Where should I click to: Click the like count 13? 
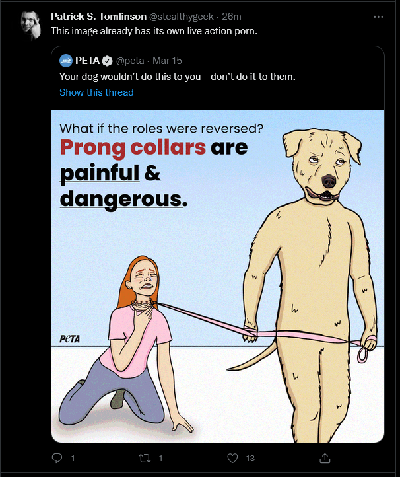coord(250,458)
